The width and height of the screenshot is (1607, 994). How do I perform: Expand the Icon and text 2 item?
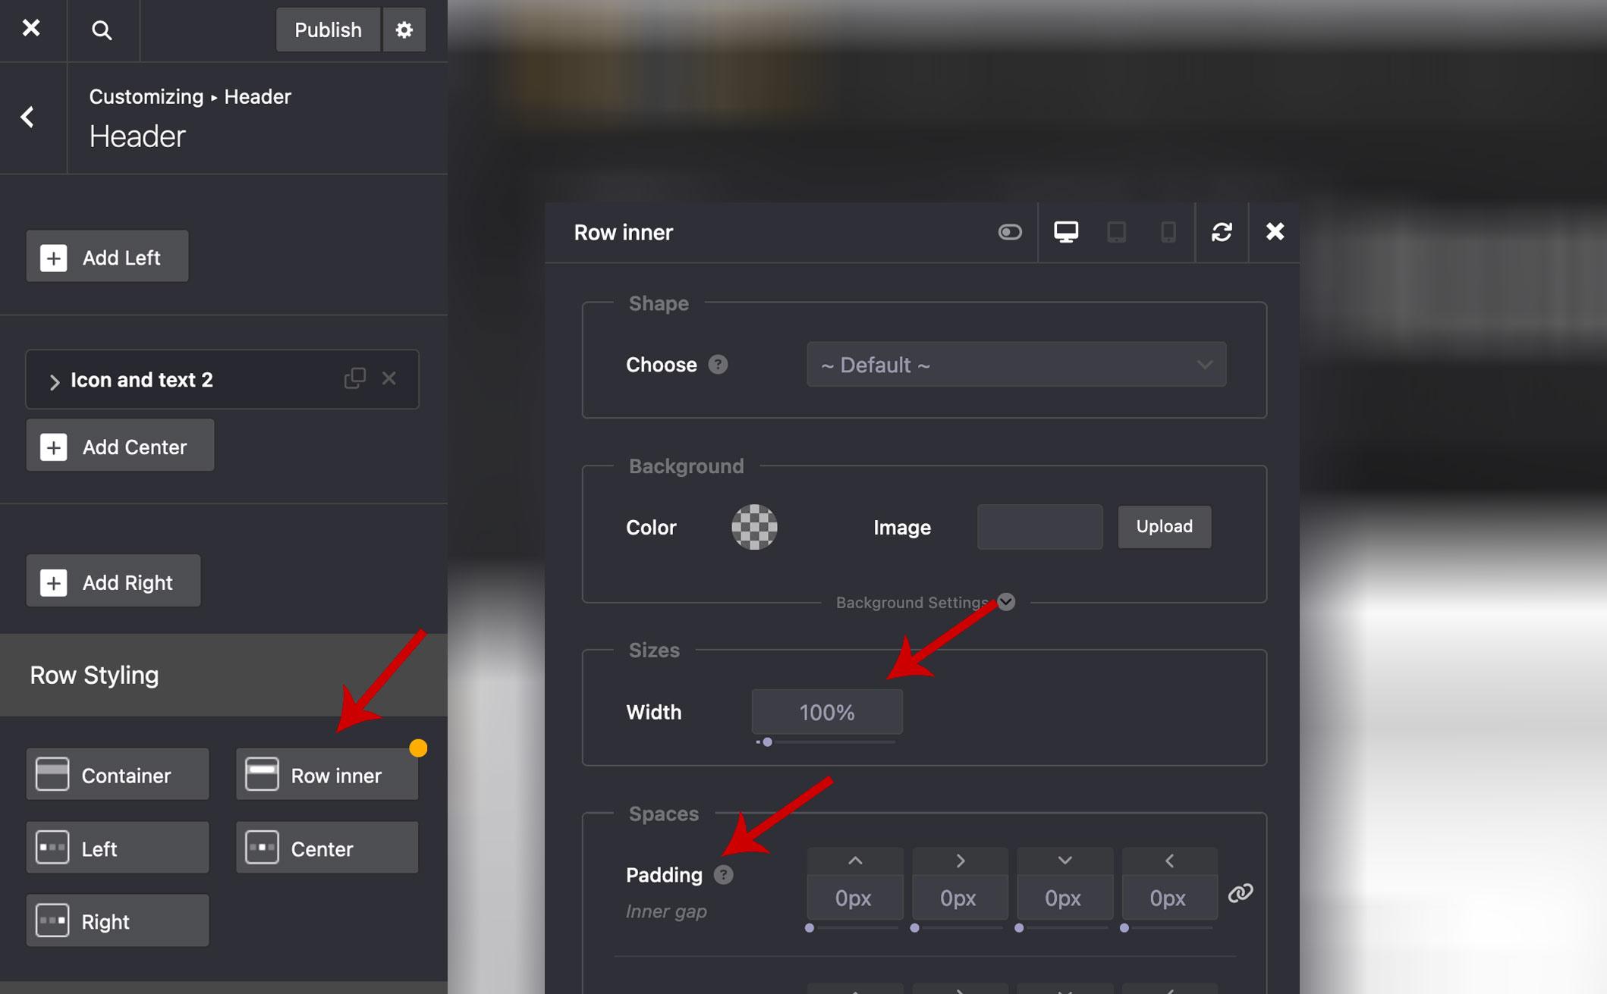point(54,381)
